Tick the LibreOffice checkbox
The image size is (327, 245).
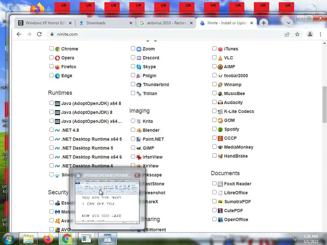point(214,192)
